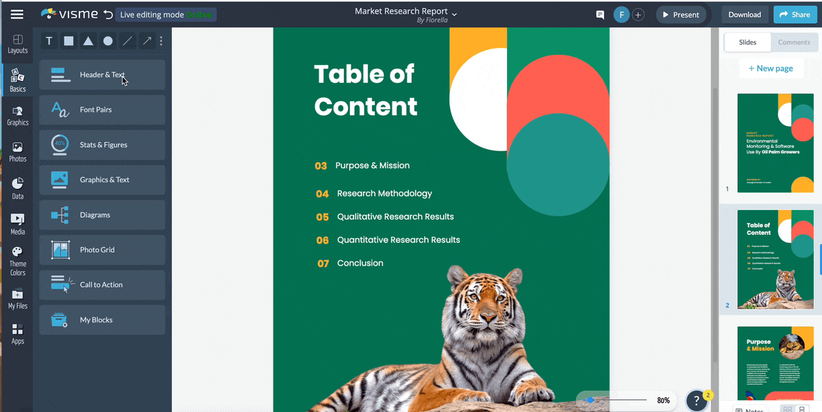The width and height of the screenshot is (822, 412).
Task: Click the Download button
Action: pos(744,14)
